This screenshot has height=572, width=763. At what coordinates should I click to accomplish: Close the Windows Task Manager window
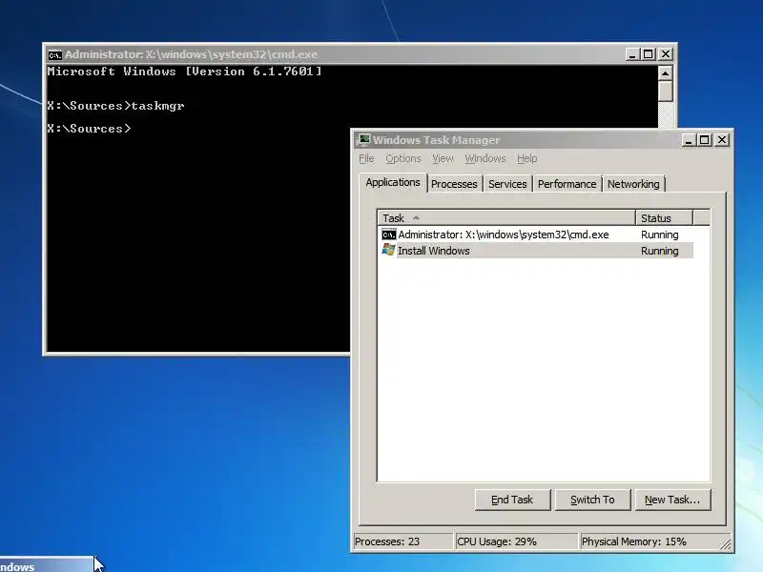[722, 140]
